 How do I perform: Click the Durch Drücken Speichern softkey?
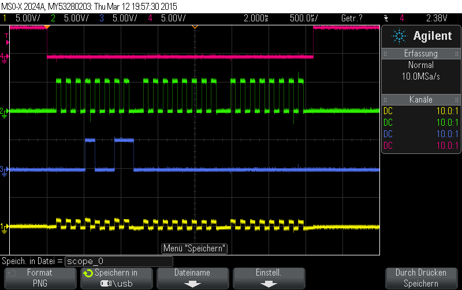point(421,278)
